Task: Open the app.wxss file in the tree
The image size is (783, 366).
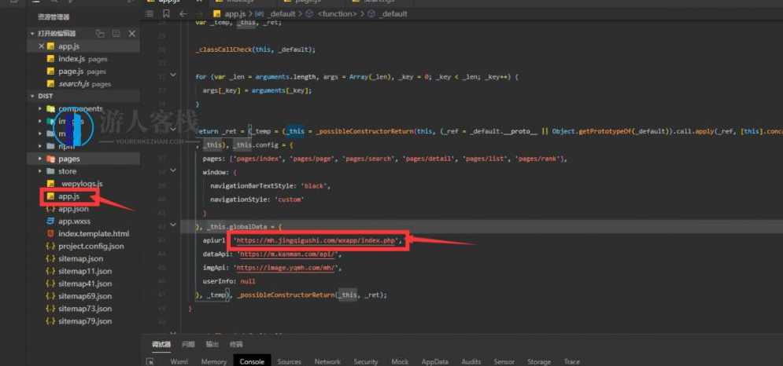Action: click(74, 221)
